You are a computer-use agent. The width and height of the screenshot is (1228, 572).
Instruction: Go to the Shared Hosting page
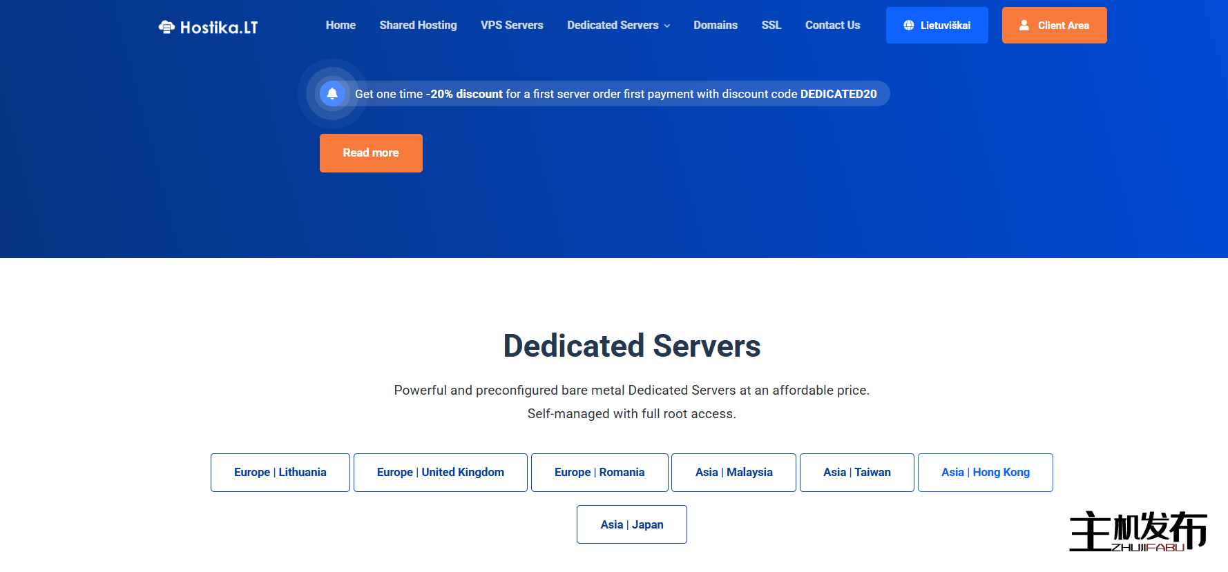418,26
